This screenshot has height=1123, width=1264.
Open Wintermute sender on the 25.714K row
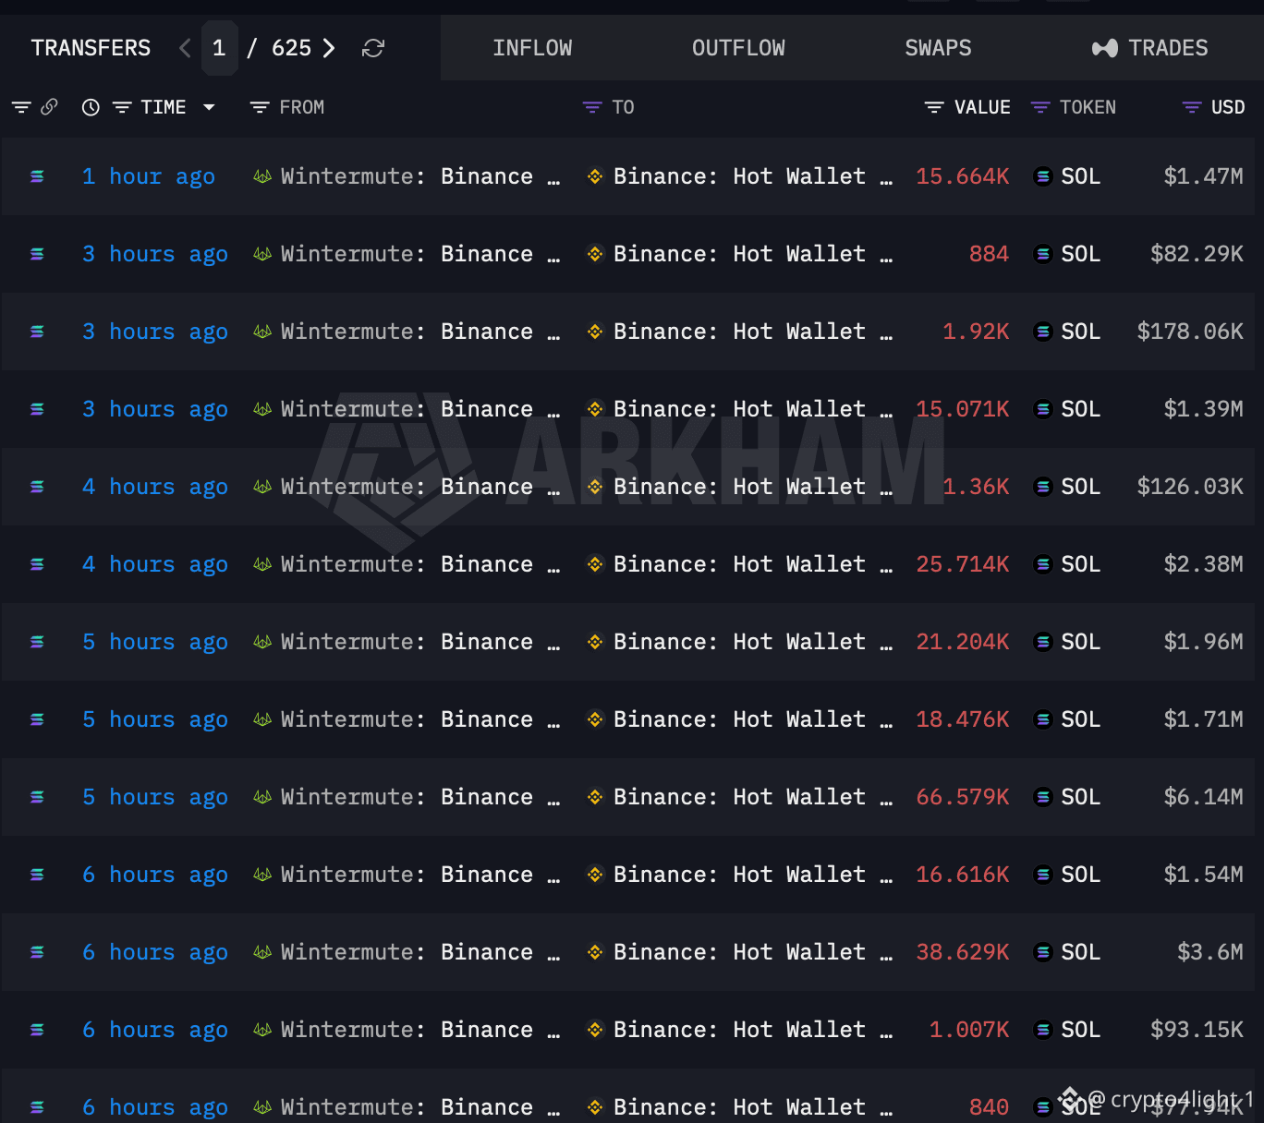pyautogui.click(x=407, y=564)
